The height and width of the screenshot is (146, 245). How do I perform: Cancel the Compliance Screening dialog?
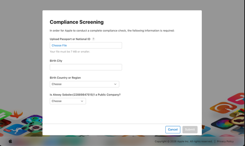click(x=173, y=130)
